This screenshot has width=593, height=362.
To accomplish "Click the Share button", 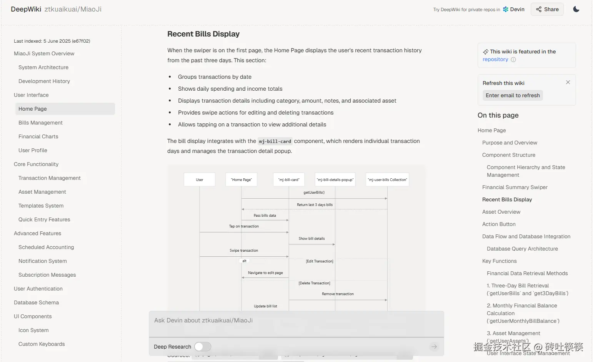I will [547, 9].
